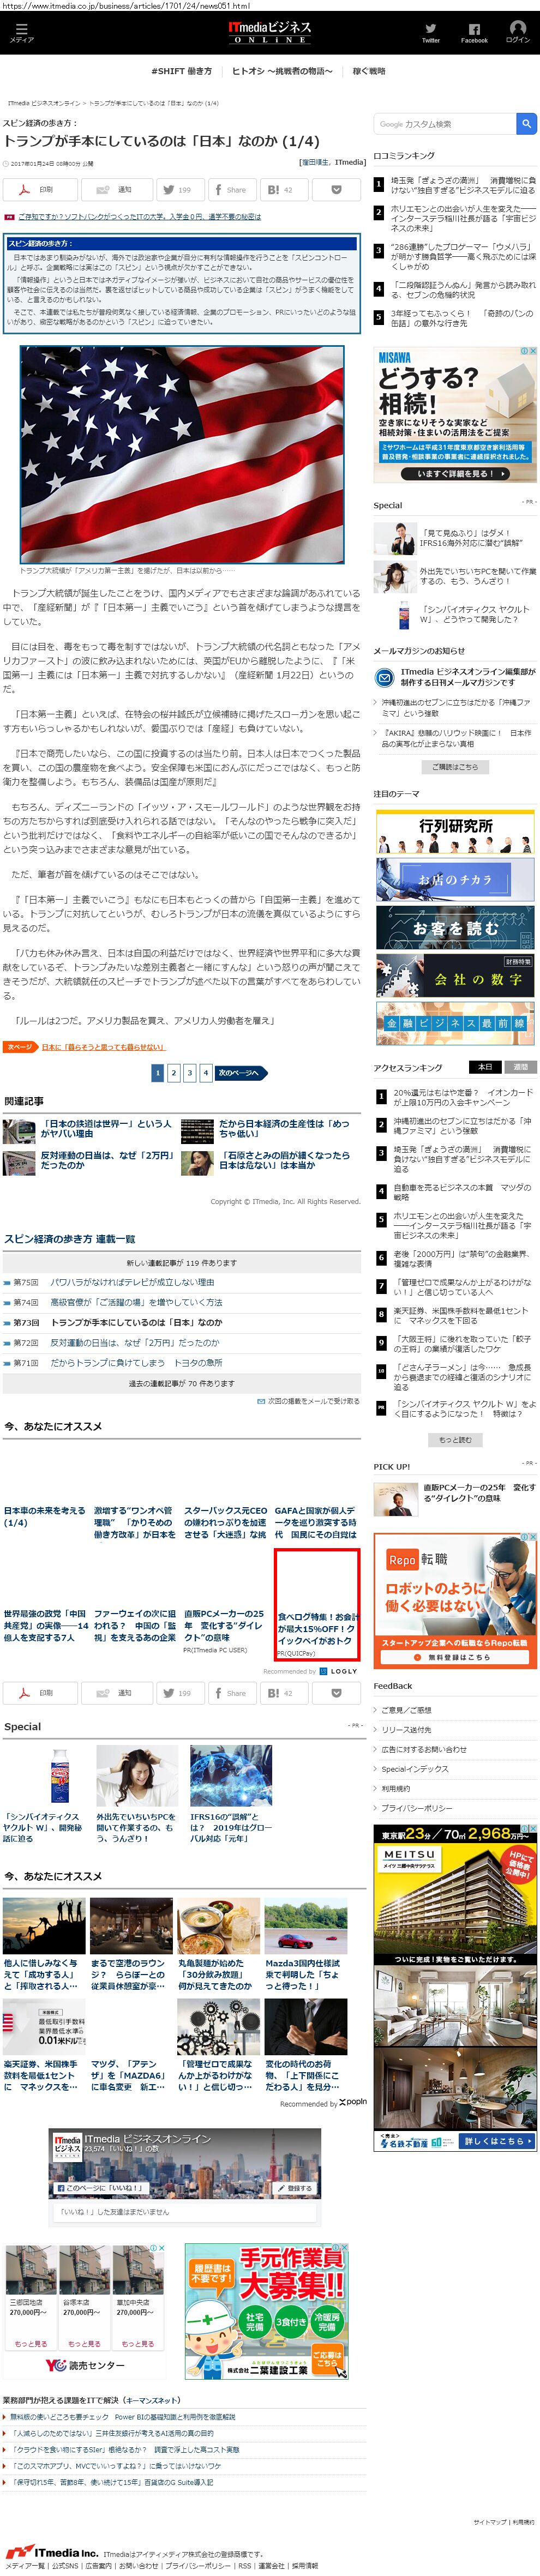
Task: Open the リリース送付先 link
Action: tap(406, 1730)
